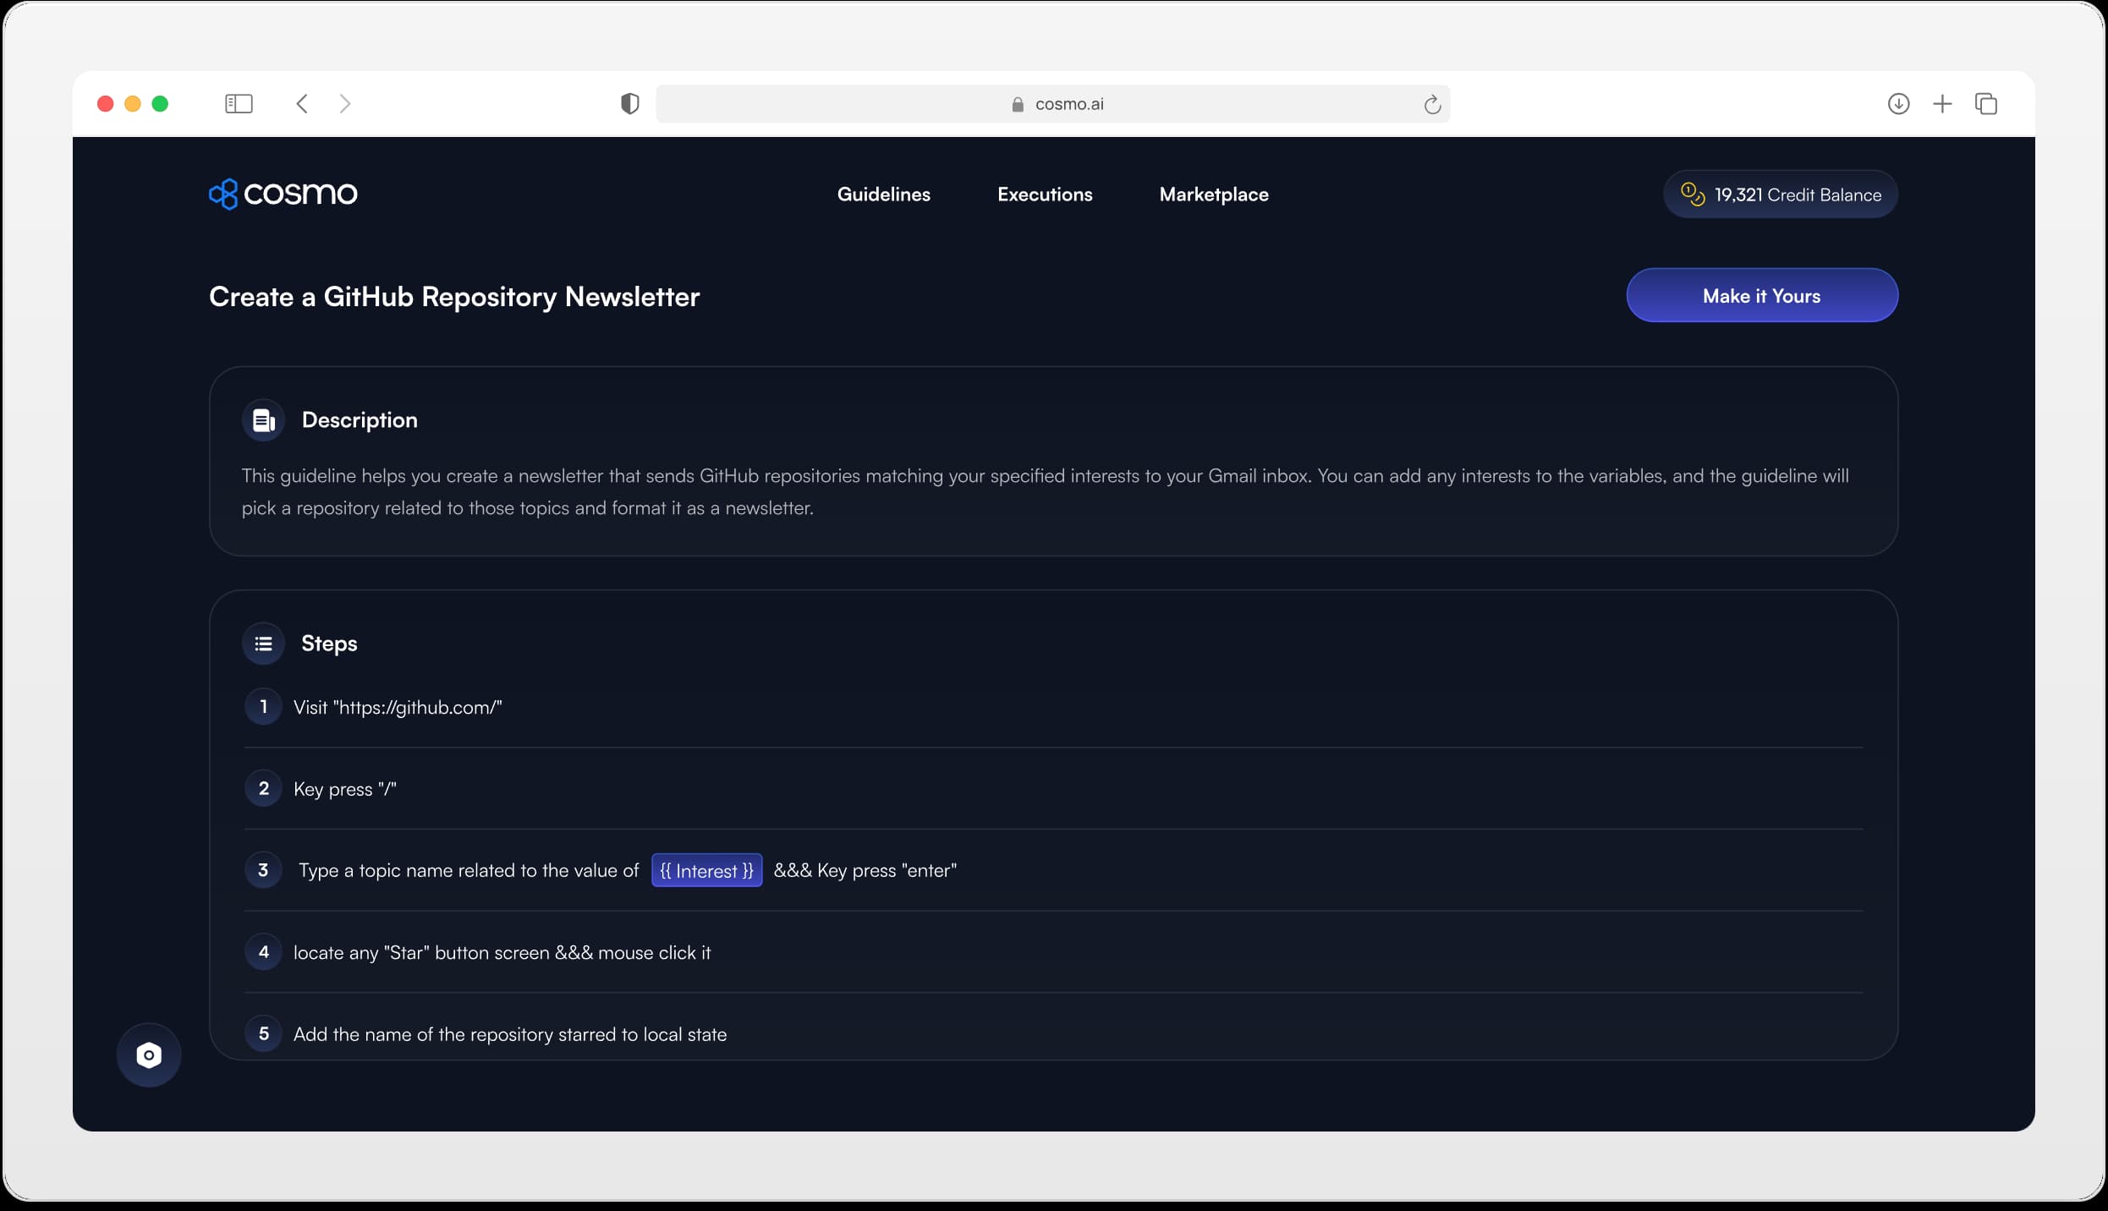Toggle the browser sidebar icon

[x=239, y=104]
